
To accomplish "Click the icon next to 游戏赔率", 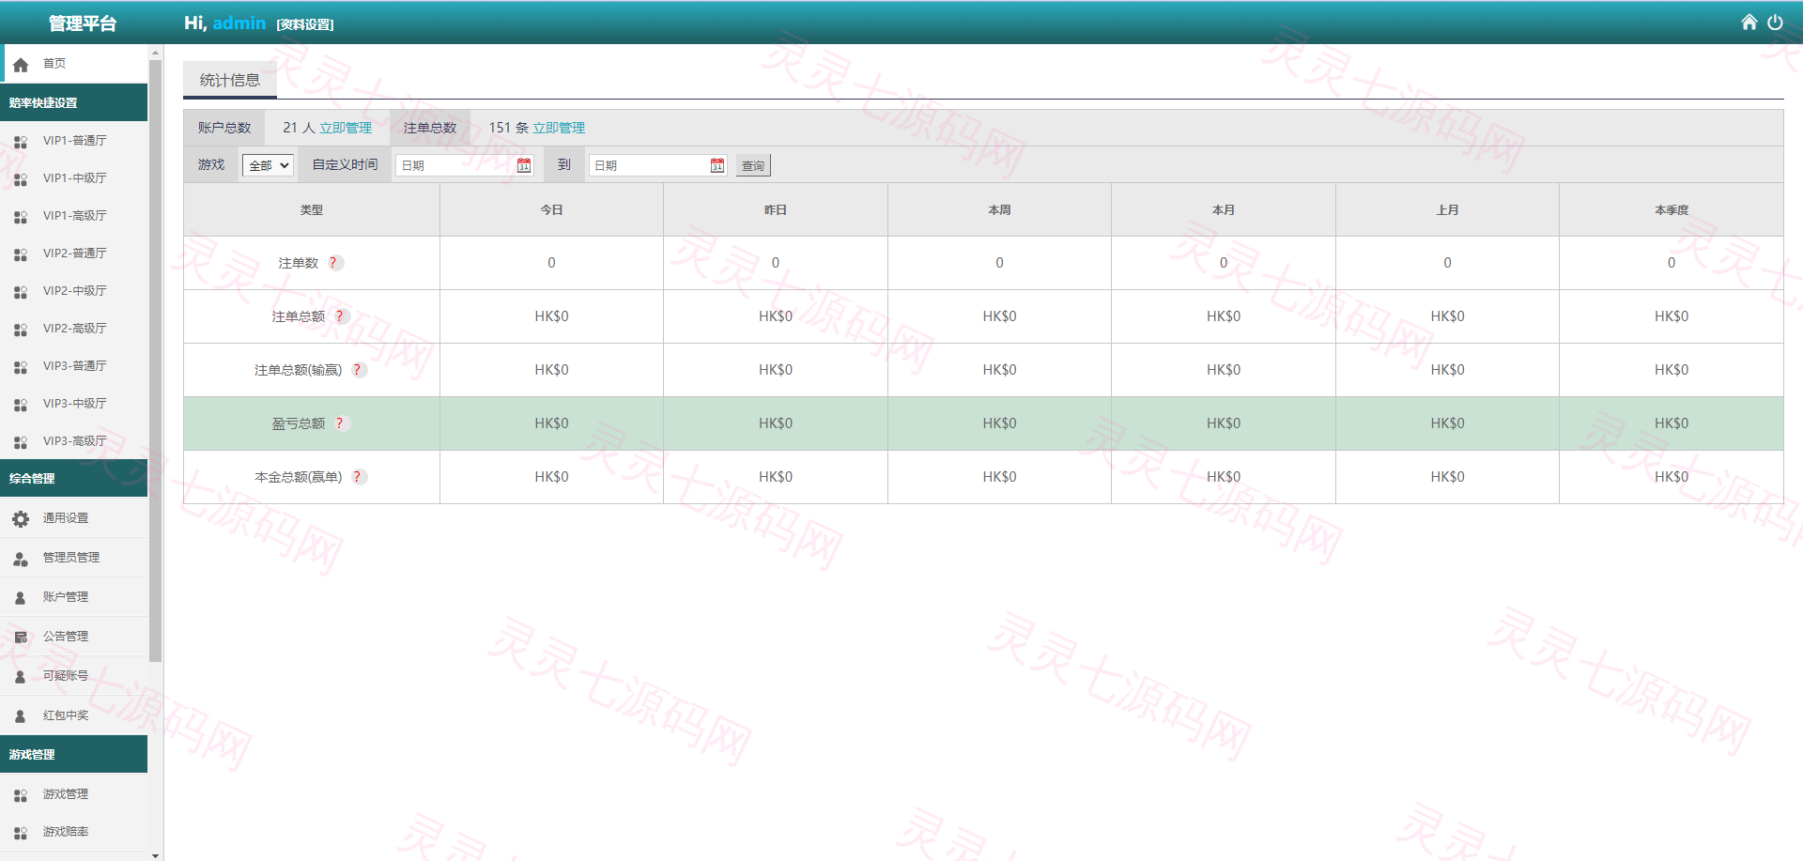I will click(21, 833).
